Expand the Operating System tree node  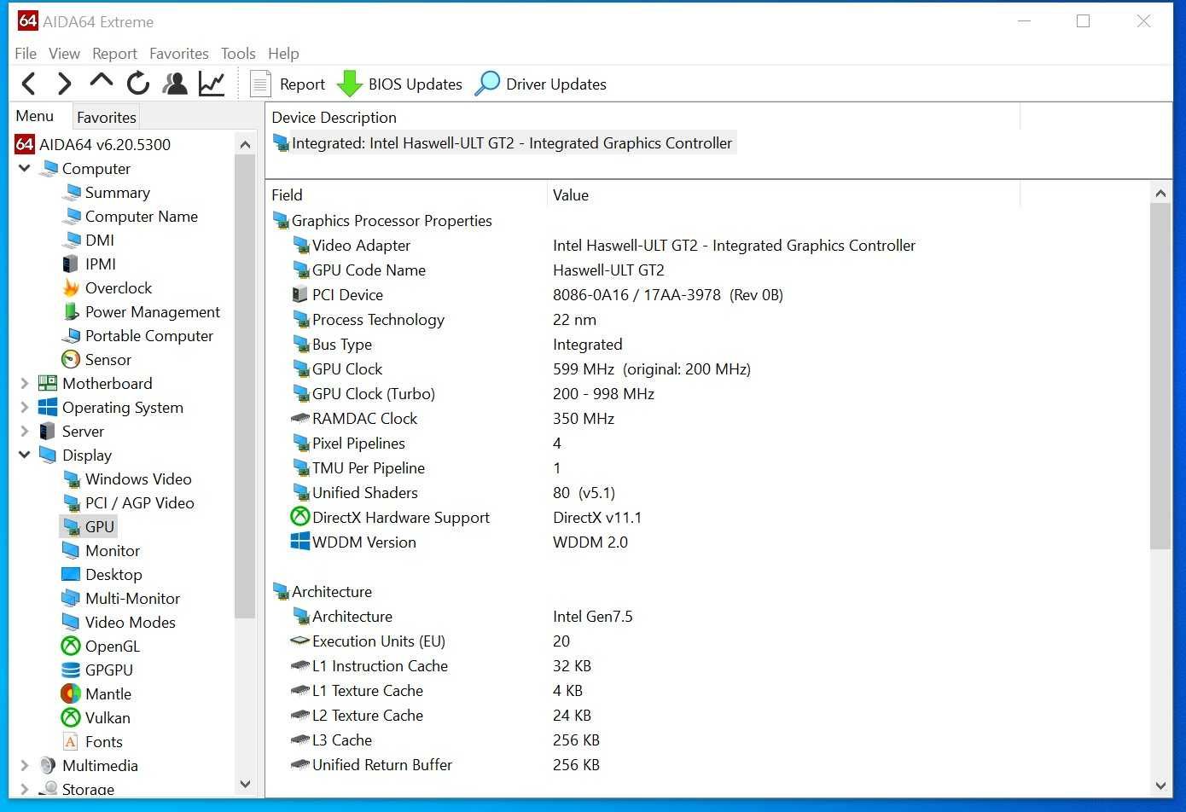pyautogui.click(x=25, y=408)
